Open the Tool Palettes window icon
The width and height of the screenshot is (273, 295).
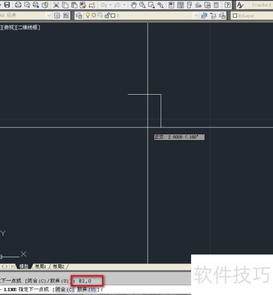click(189, 5)
